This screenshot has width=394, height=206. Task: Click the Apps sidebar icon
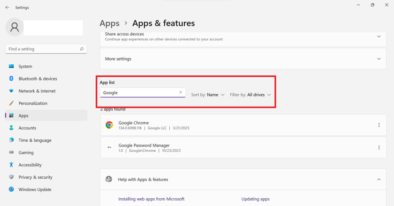click(11, 116)
